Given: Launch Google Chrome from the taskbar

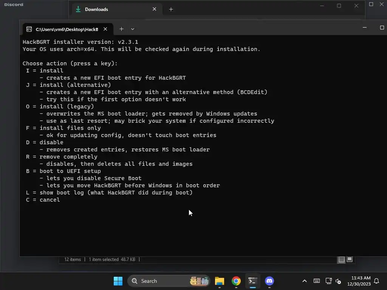Looking at the screenshot, I should [236, 281].
